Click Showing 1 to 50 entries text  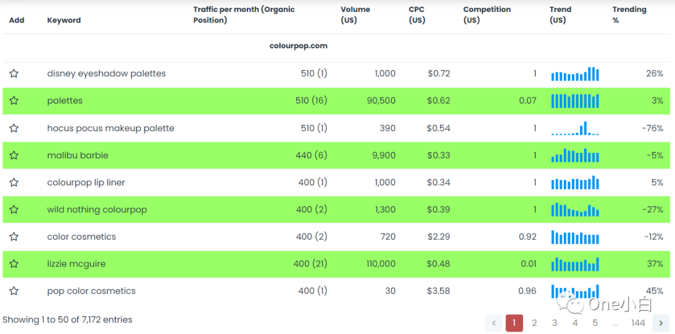(x=67, y=320)
